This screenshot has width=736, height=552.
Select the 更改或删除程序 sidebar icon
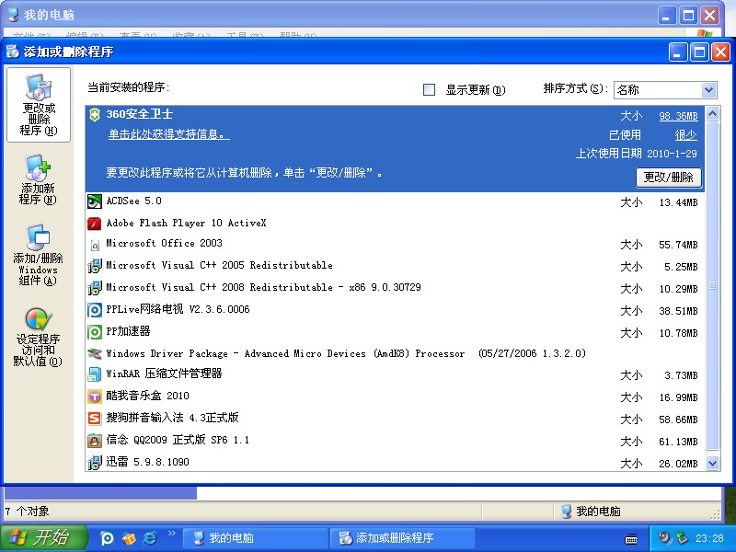click(39, 104)
